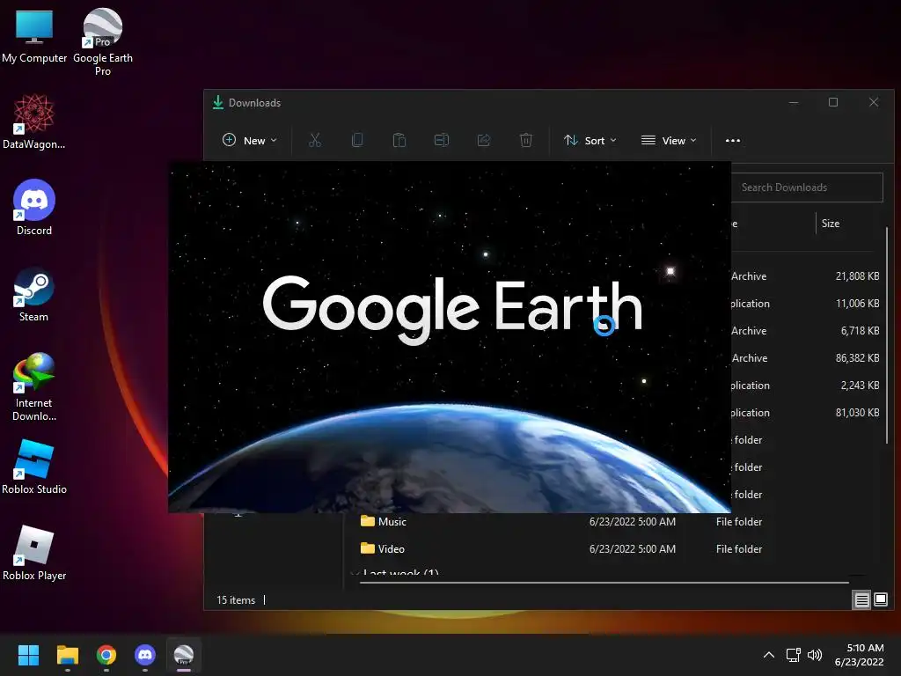This screenshot has height=676, width=901.
Task: Click Music folder's date 6/23/2022 5:00 AM
Action: (x=632, y=522)
